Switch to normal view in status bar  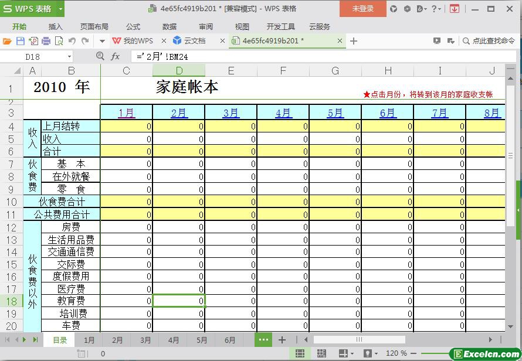(x=300, y=353)
